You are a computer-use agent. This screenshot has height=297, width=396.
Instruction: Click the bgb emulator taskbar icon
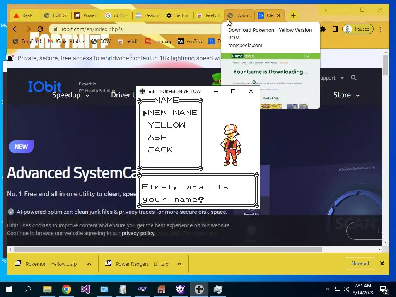pos(199,289)
